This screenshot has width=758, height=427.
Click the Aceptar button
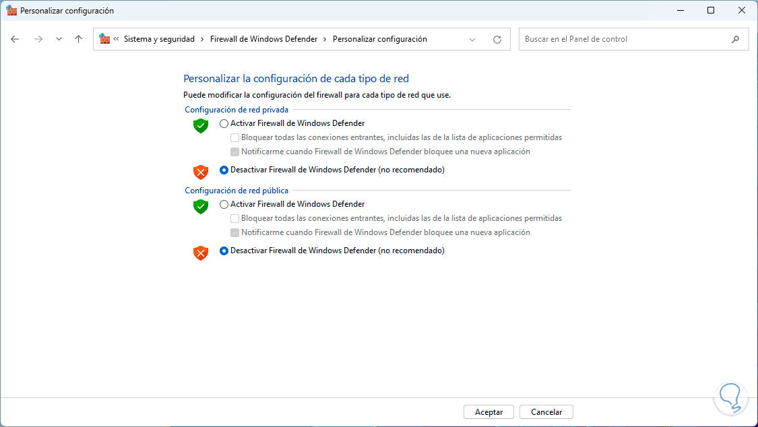coord(488,412)
